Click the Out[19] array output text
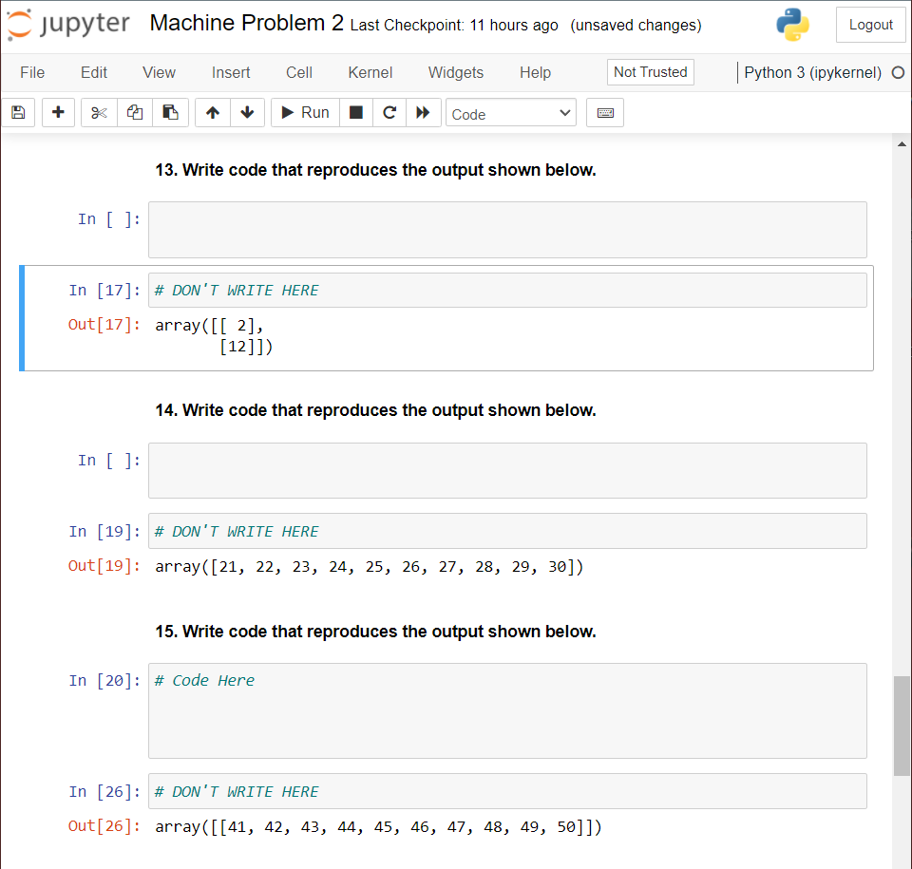 pos(370,567)
